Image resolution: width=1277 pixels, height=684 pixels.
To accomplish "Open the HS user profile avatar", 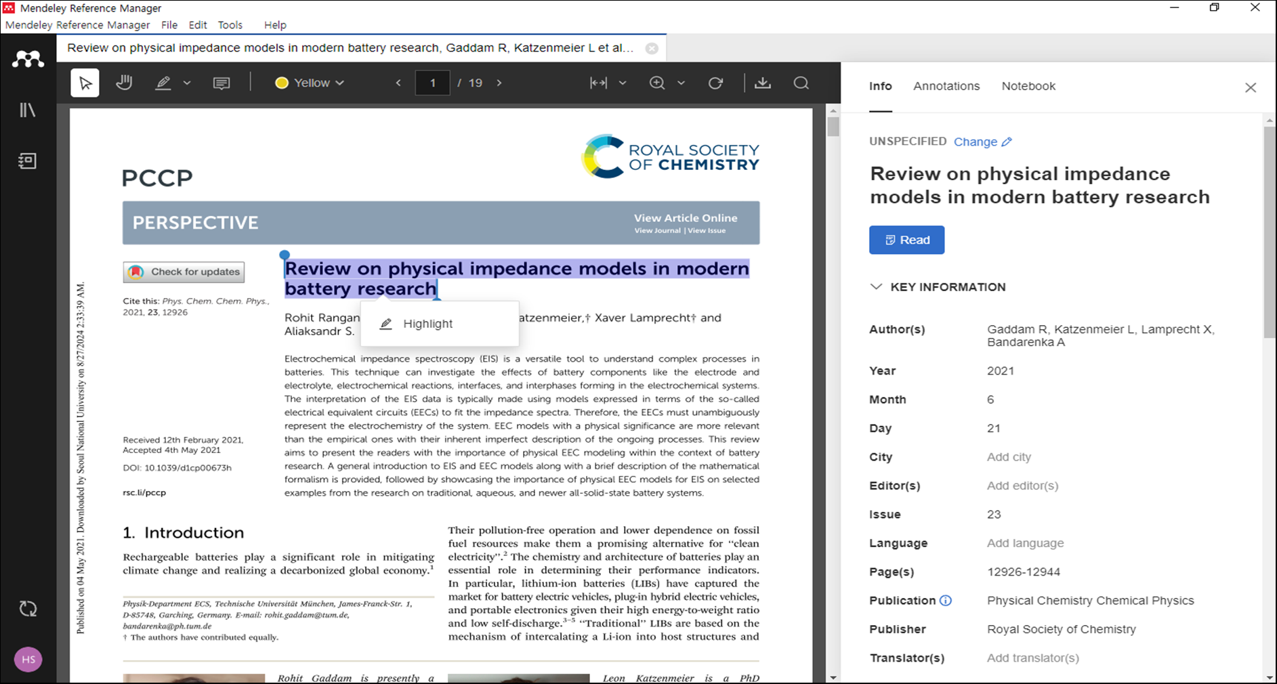I will click(x=28, y=659).
